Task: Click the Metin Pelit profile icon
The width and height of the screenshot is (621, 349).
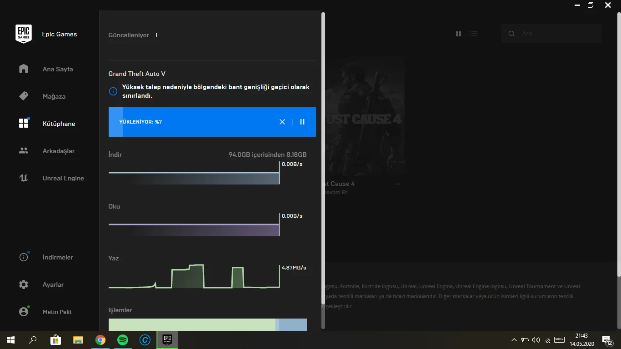Action: [24, 312]
